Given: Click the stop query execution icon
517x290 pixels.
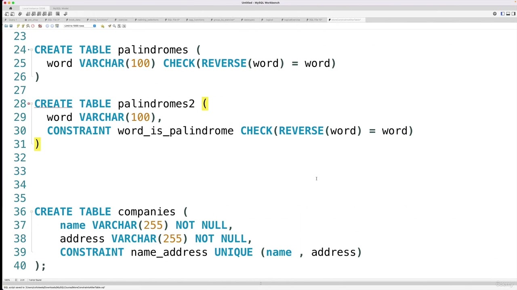Looking at the screenshot, I should pyautogui.click(x=33, y=26).
